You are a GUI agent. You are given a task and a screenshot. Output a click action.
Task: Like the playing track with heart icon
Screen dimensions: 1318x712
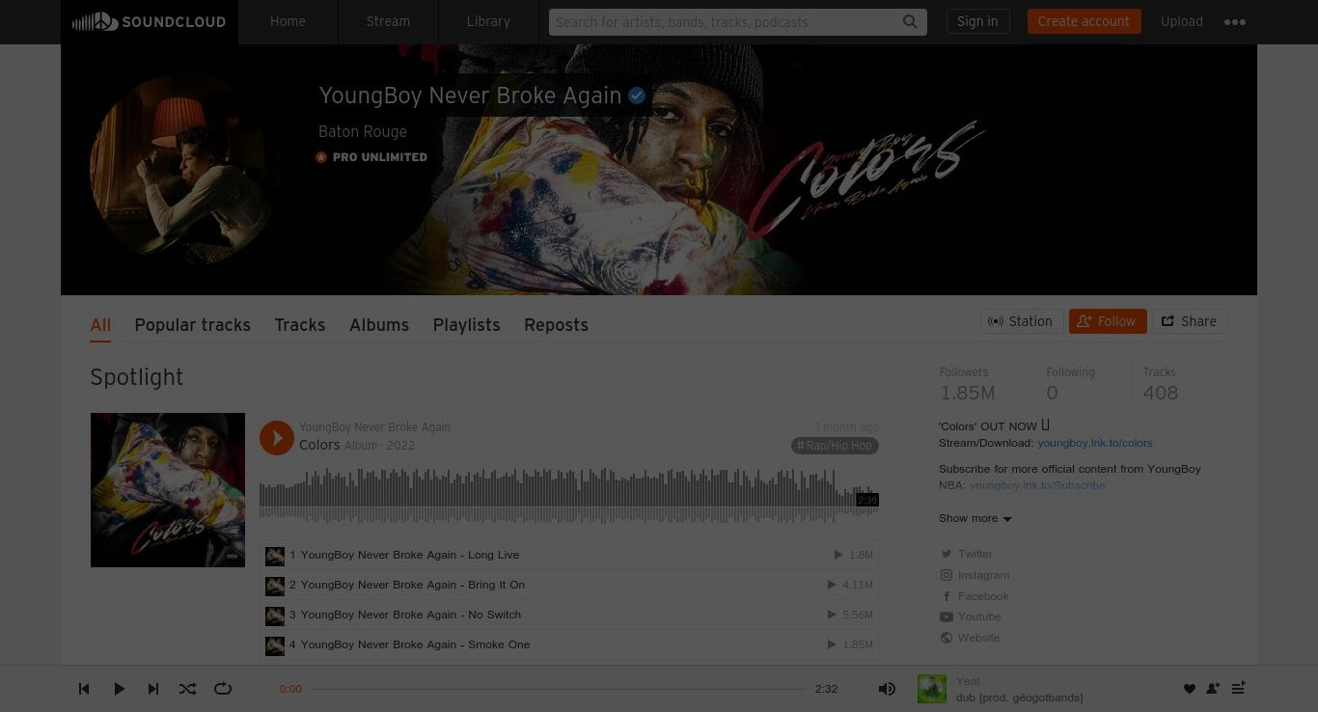coord(1189,689)
